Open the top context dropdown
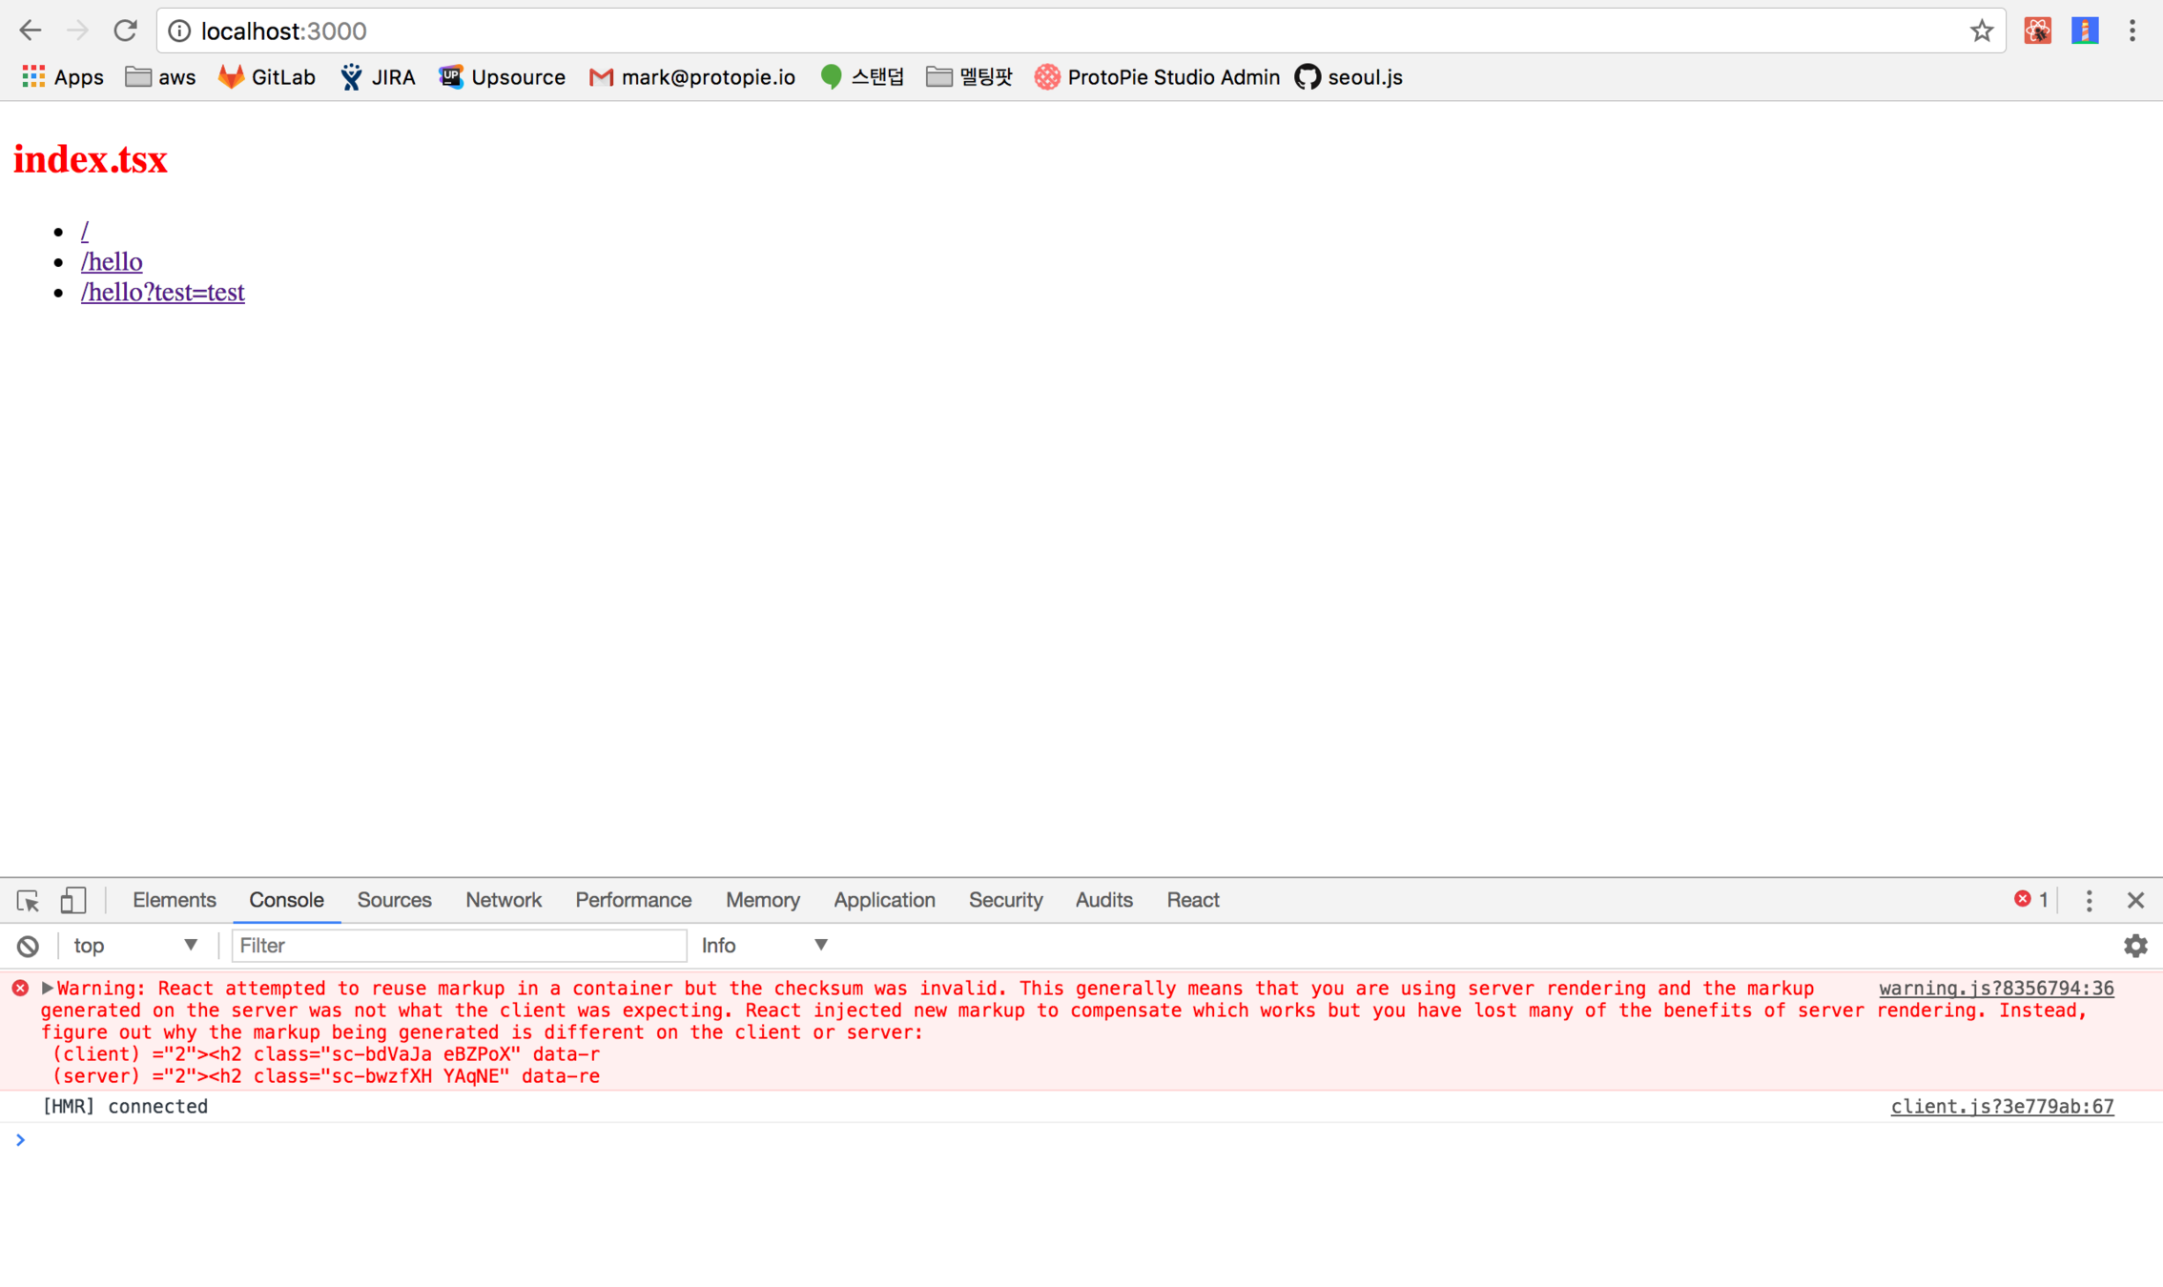This screenshot has height=1287, width=2163. coord(135,946)
